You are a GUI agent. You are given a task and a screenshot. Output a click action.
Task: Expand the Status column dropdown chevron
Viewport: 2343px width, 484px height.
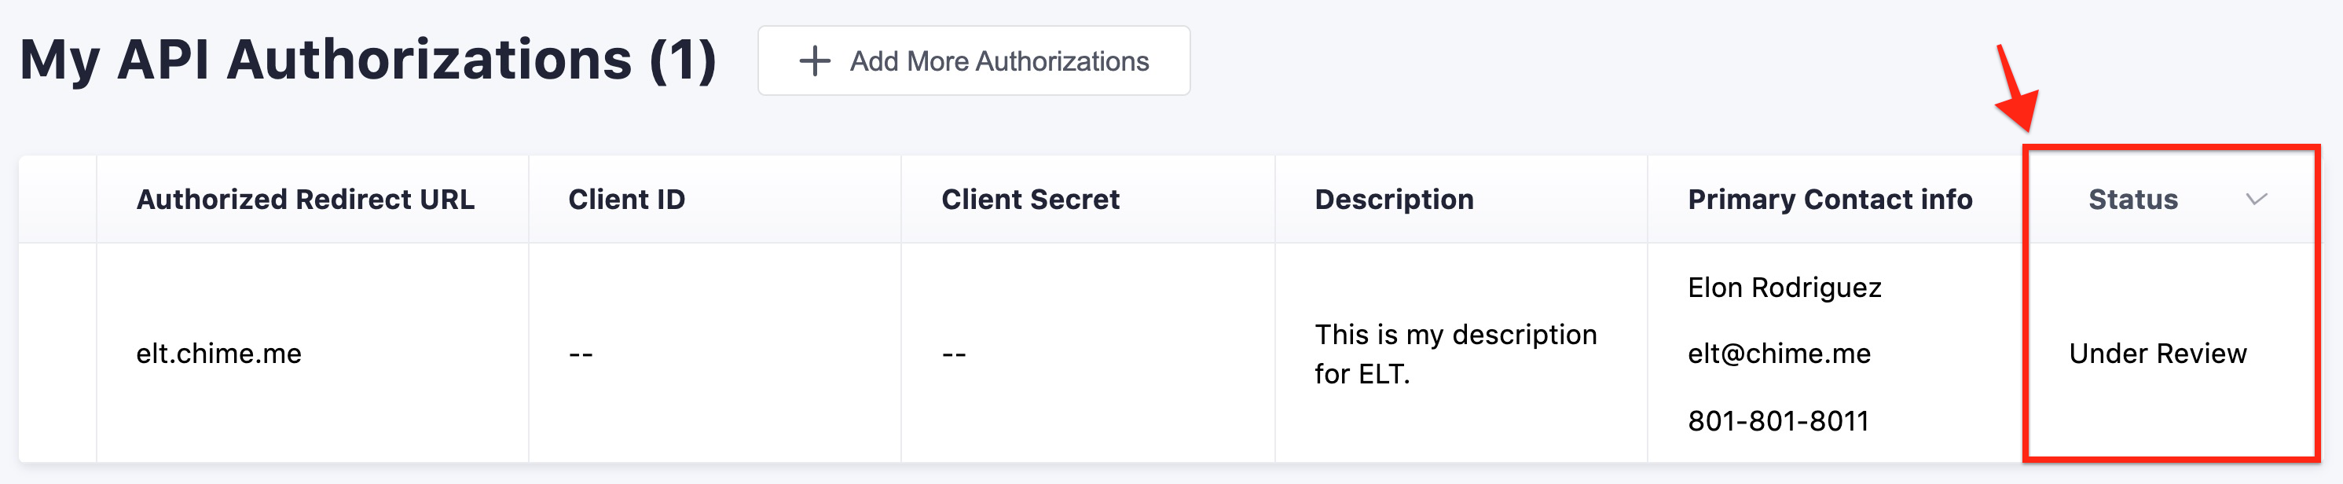[x=2256, y=200]
